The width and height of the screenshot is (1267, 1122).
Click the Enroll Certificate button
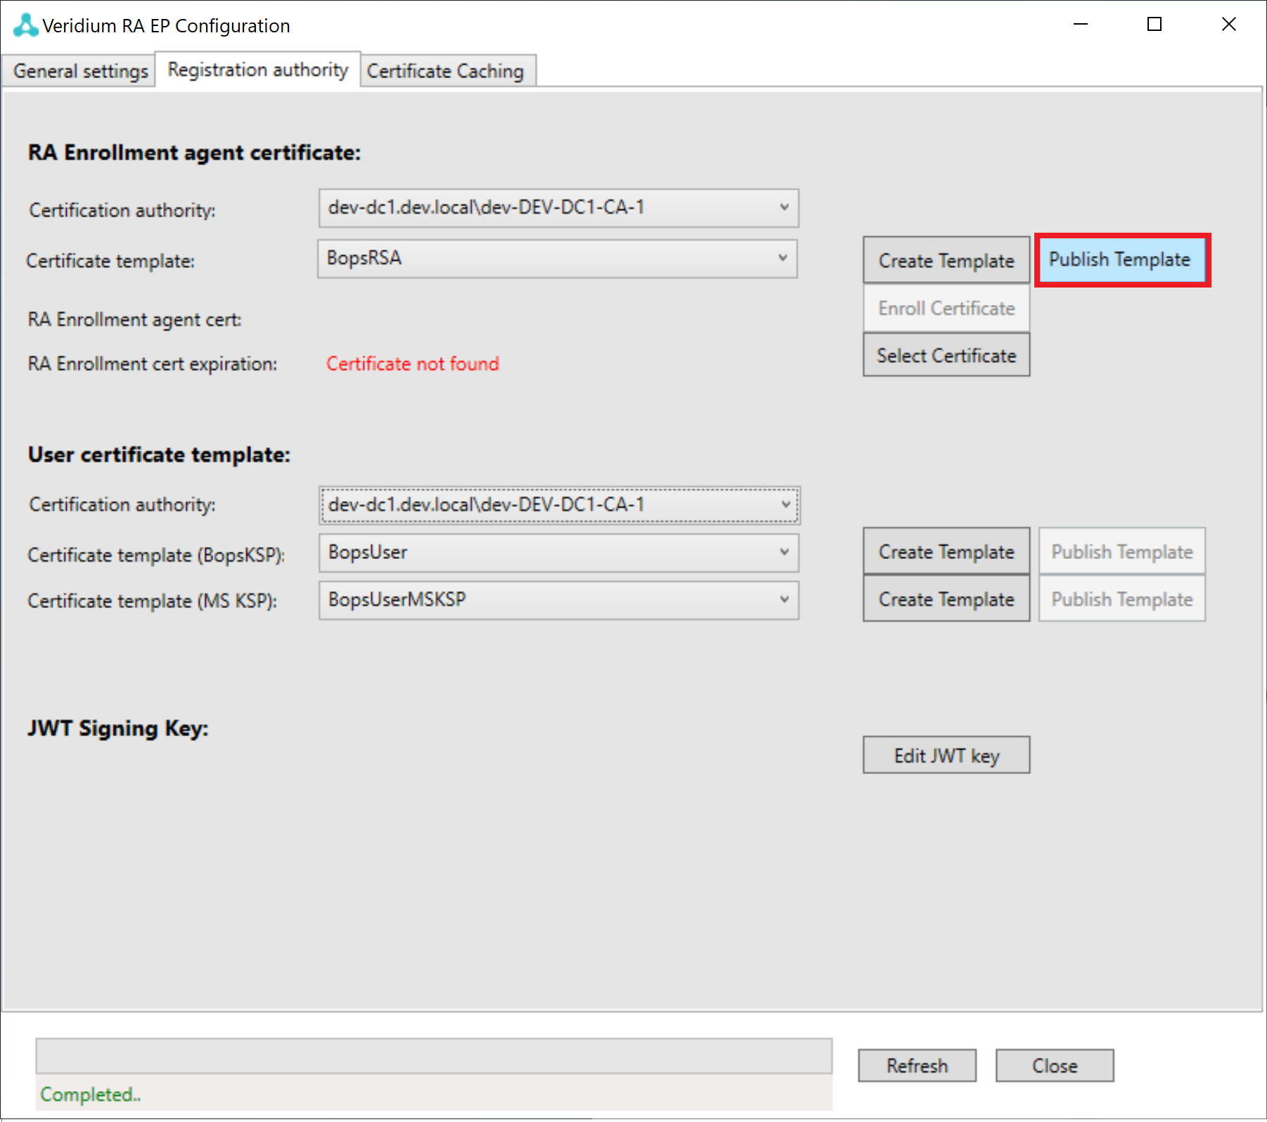tap(946, 309)
